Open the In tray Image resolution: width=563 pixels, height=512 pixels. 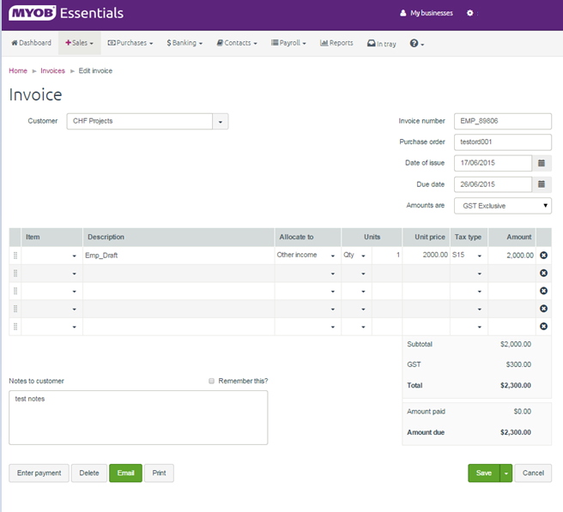tap(381, 43)
